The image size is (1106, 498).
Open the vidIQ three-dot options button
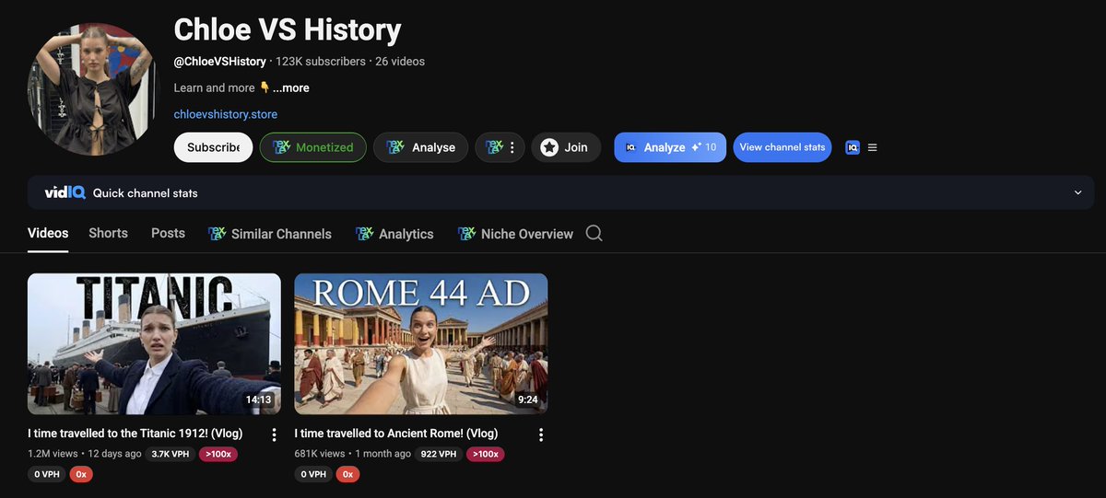[x=500, y=147]
